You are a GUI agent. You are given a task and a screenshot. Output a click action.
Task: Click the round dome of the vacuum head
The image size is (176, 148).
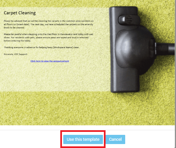tap(135, 50)
